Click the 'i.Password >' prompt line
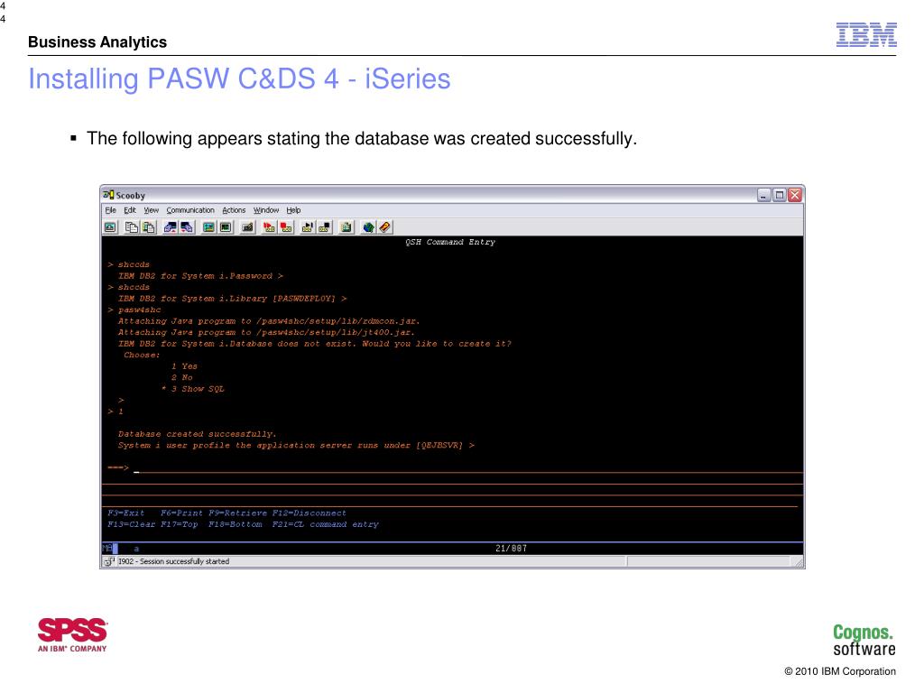The height and width of the screenshot is (693, 924). tap(200, 276)
